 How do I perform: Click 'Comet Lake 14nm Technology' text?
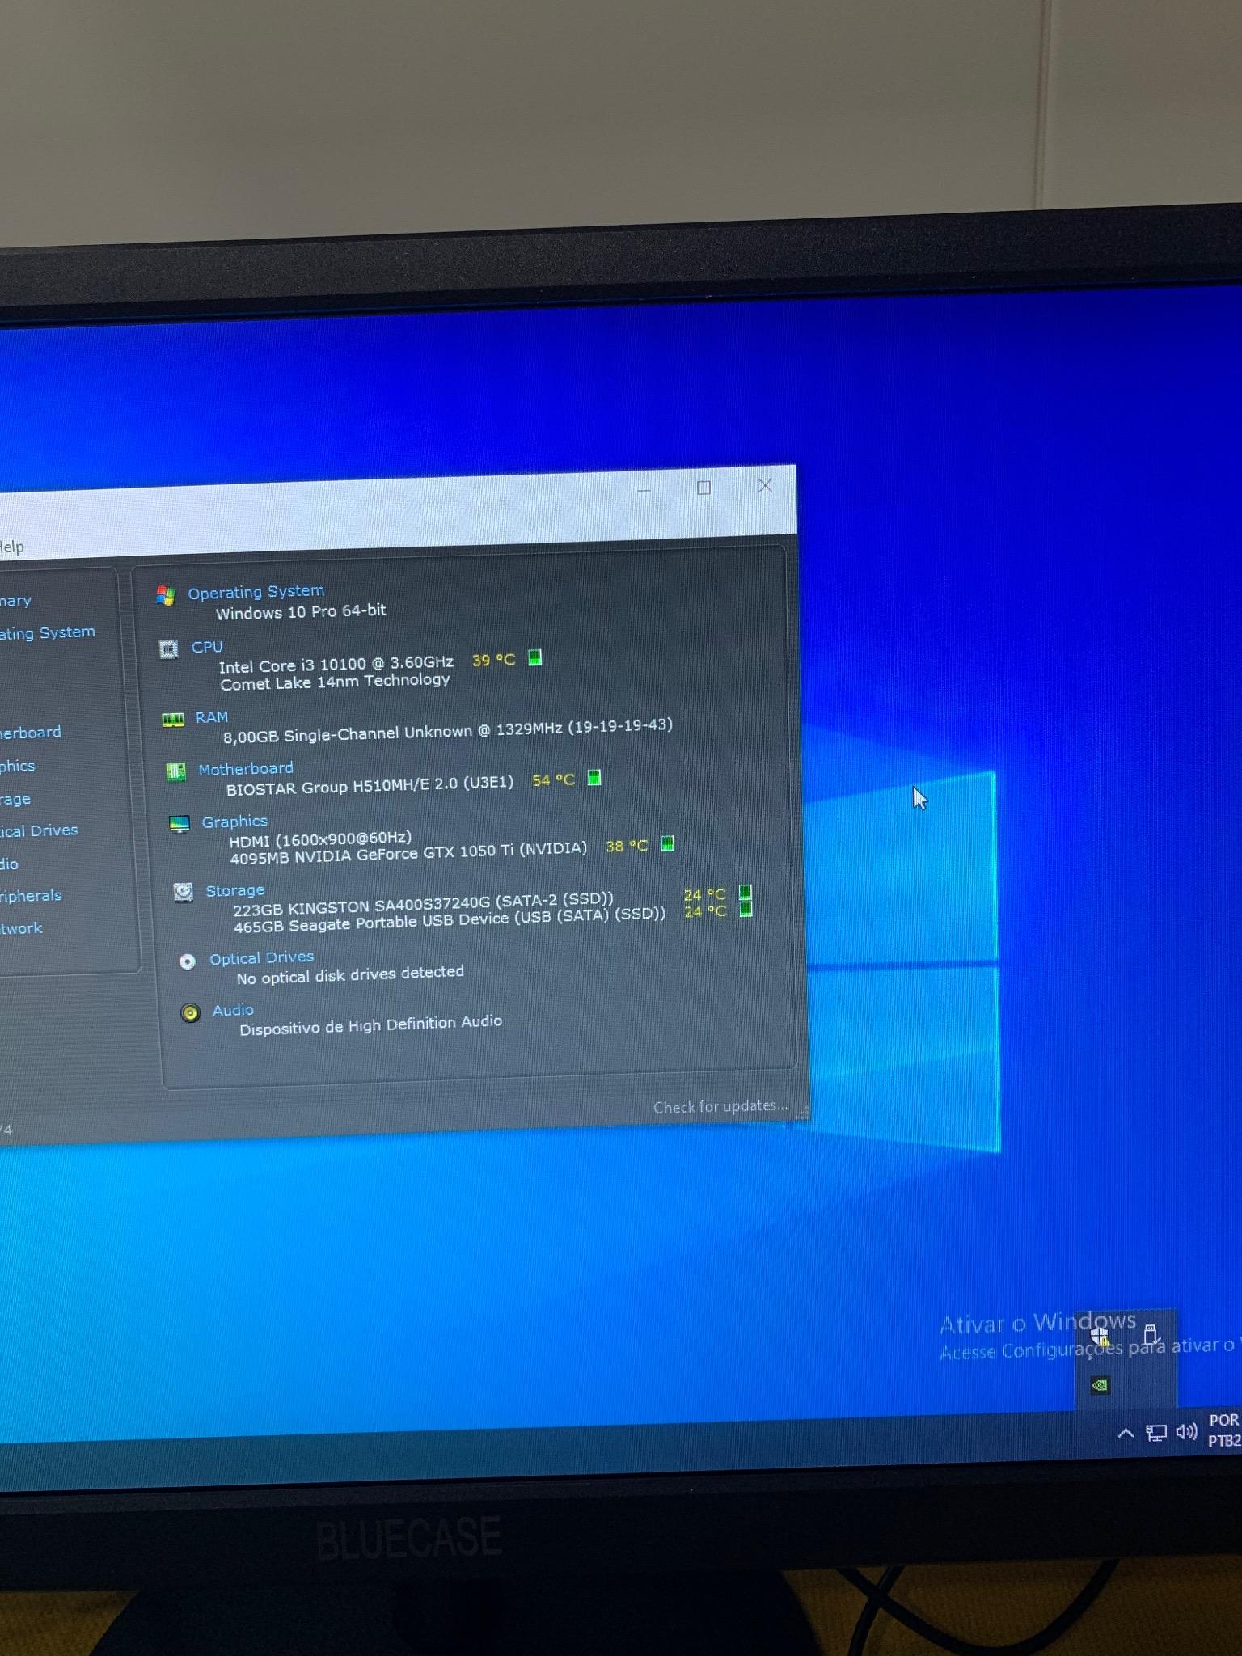click(x=335, y=682)
